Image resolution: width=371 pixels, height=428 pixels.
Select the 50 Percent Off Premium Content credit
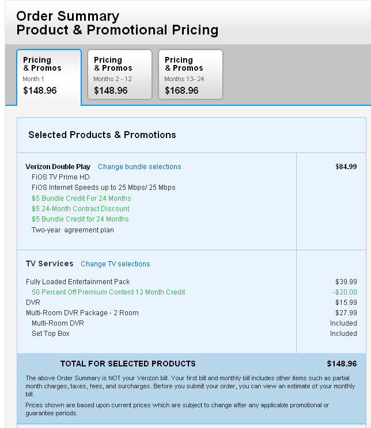(108, 292)
